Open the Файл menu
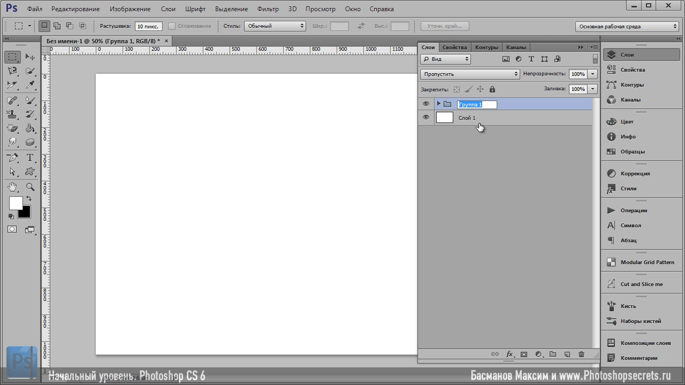Image resolution: width=685 pixels, height=385 pixels. click(x=35, y=9)
